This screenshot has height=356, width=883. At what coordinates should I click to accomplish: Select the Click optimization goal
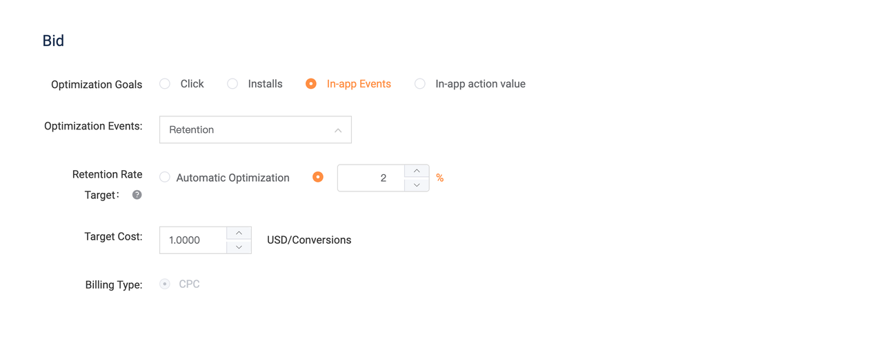coord(165,84)
